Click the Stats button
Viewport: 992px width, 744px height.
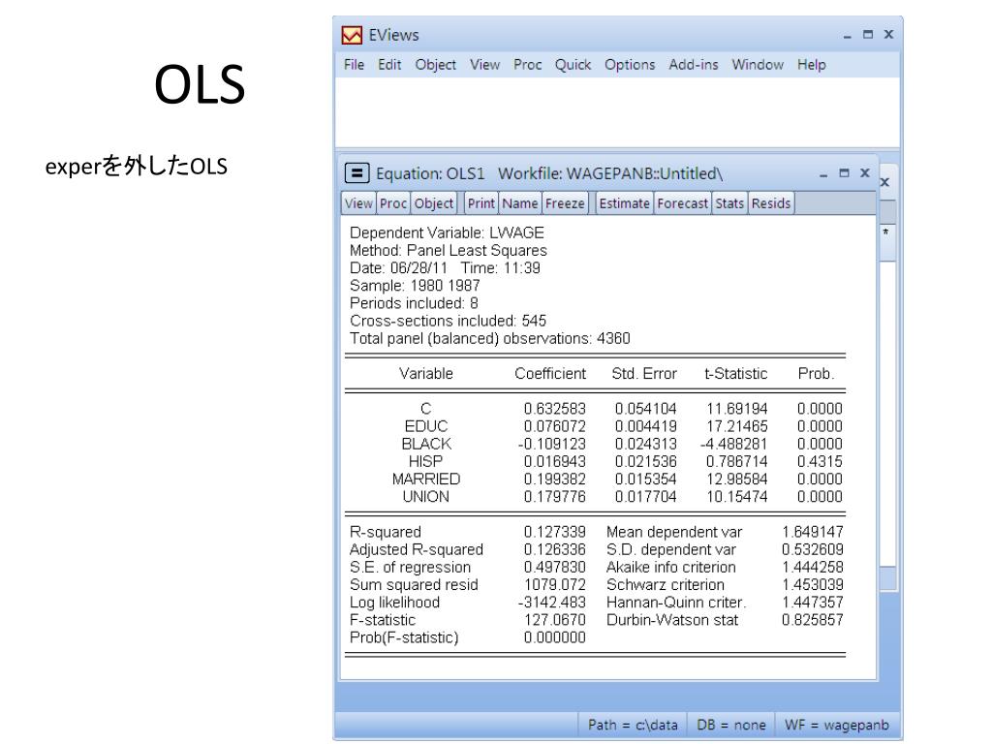pyautogui.click(x=729, y=203)
